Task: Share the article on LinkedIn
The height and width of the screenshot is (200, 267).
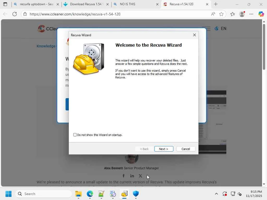Action: pos(132,176)
